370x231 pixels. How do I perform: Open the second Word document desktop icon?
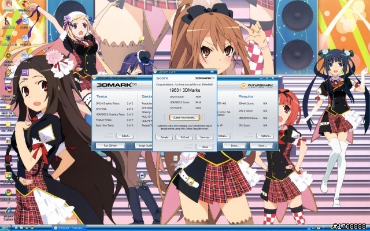pyautogui.click(x=25, y=39)
